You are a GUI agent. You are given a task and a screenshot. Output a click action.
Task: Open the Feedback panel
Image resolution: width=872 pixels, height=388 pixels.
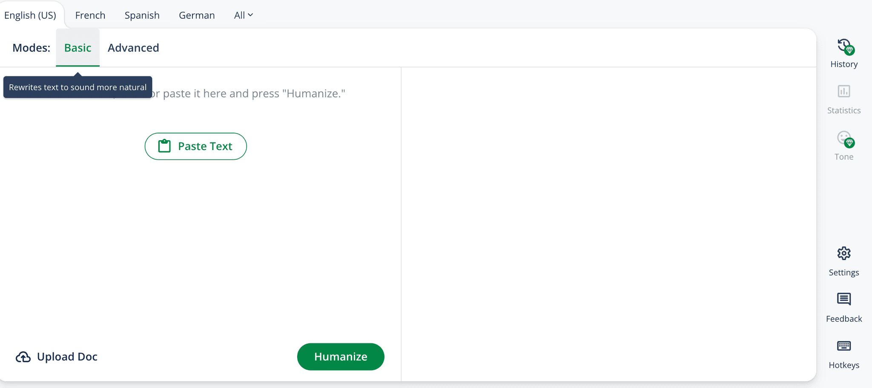tap(843, 307)
